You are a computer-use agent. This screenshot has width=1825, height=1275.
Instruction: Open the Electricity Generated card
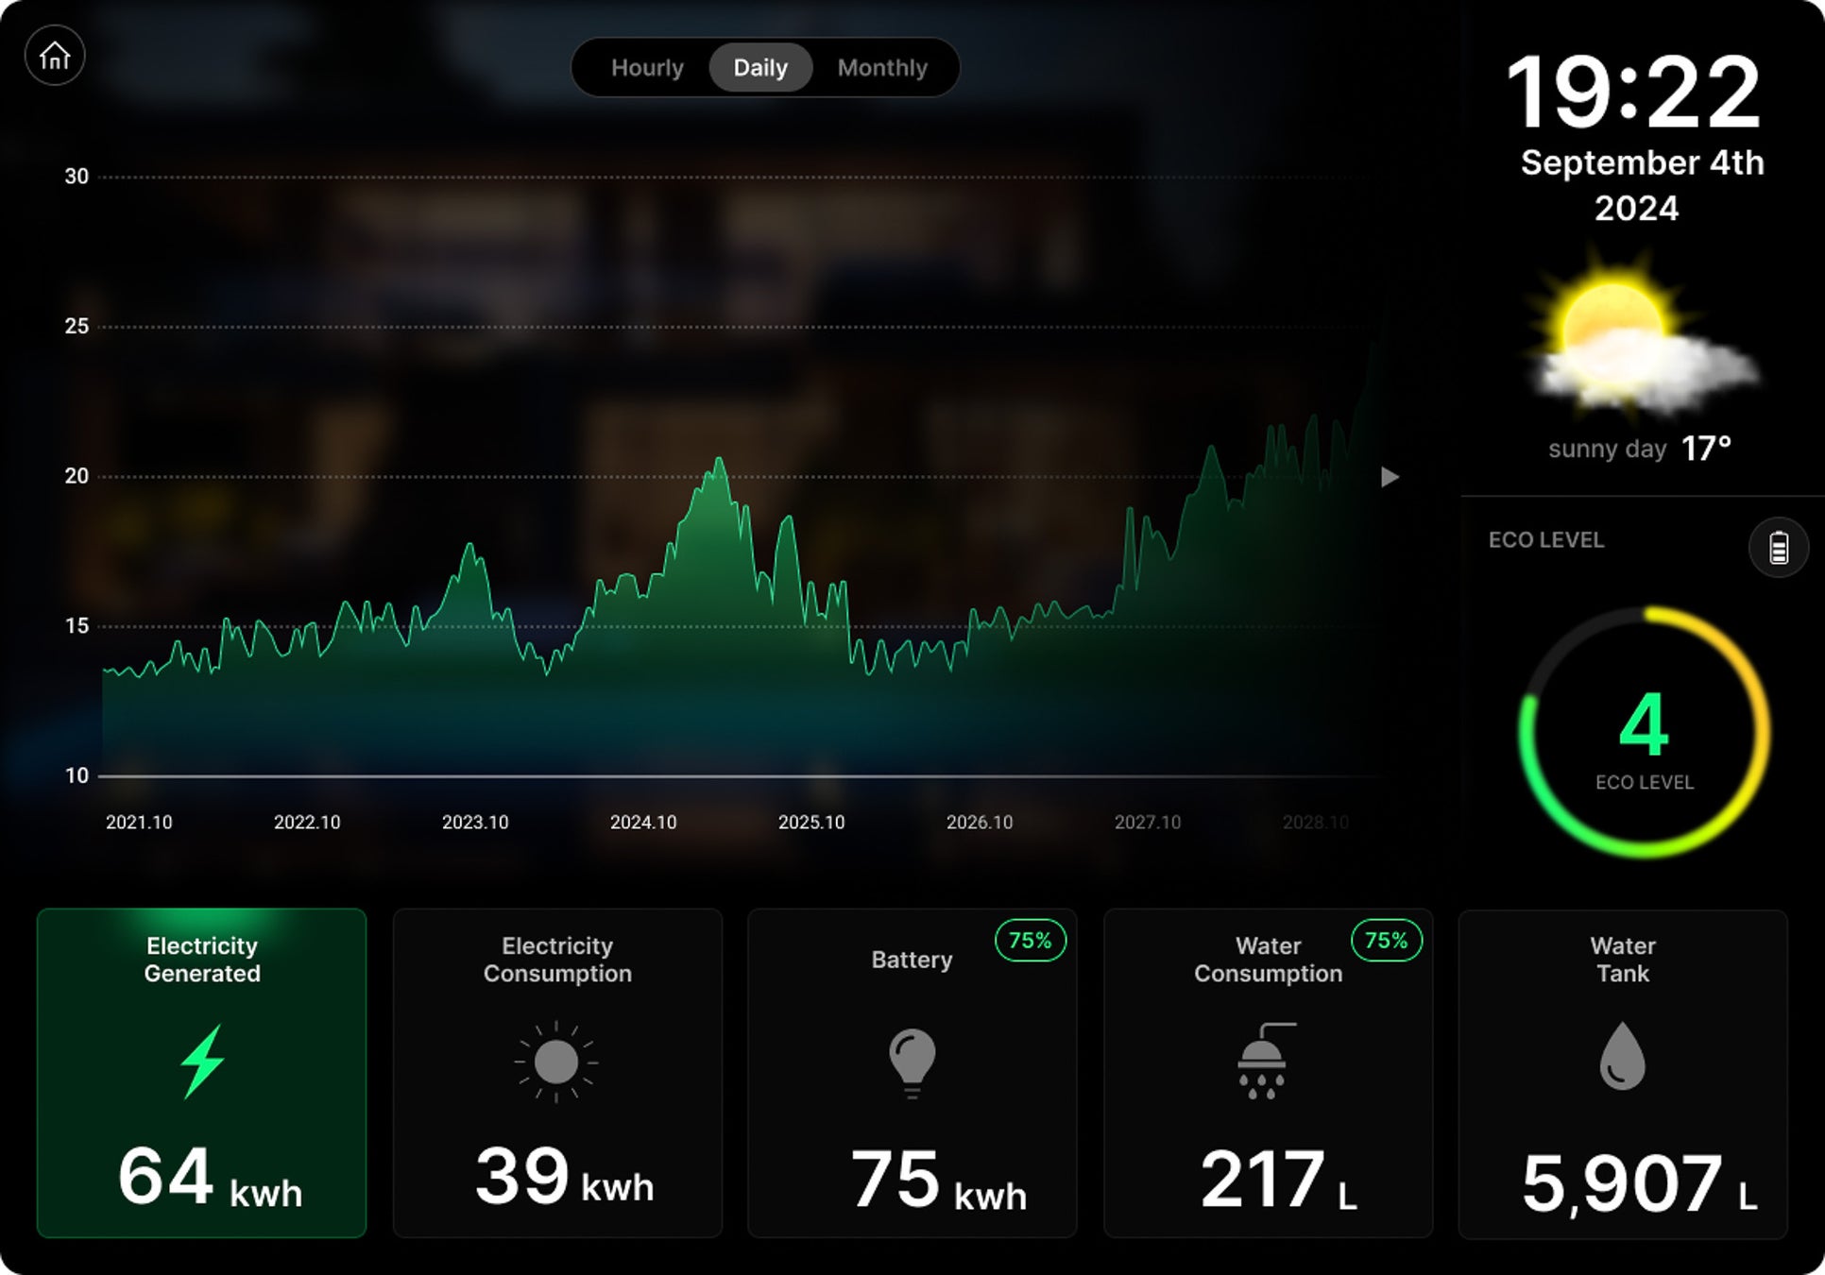[x=201, y=1073]
